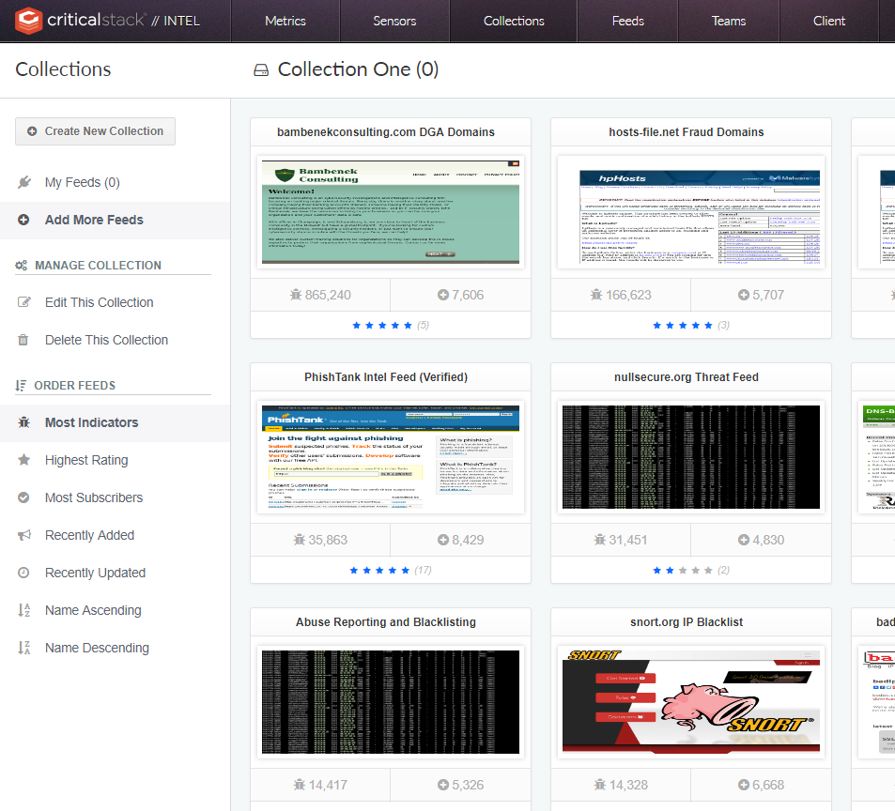
Task: Click nullsecure.org Threat Feed thumbnail
Action: click(690, 457)
